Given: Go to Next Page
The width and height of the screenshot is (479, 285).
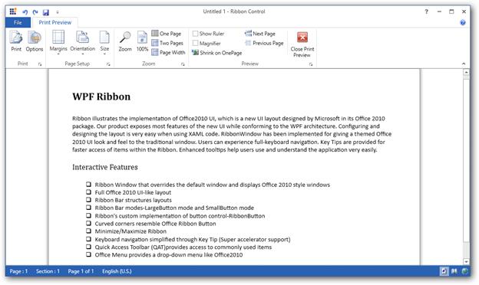Looking at the screenshot, I should click(260, 34).
